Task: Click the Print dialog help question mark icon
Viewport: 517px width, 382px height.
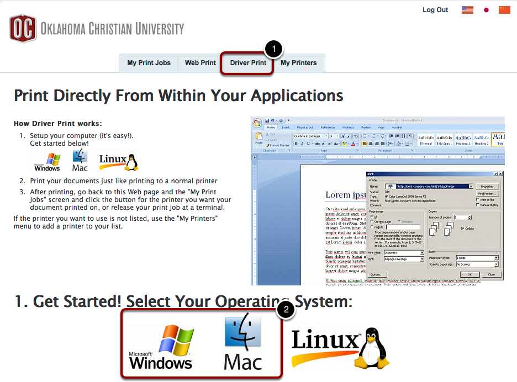Action: click(495, 174)
